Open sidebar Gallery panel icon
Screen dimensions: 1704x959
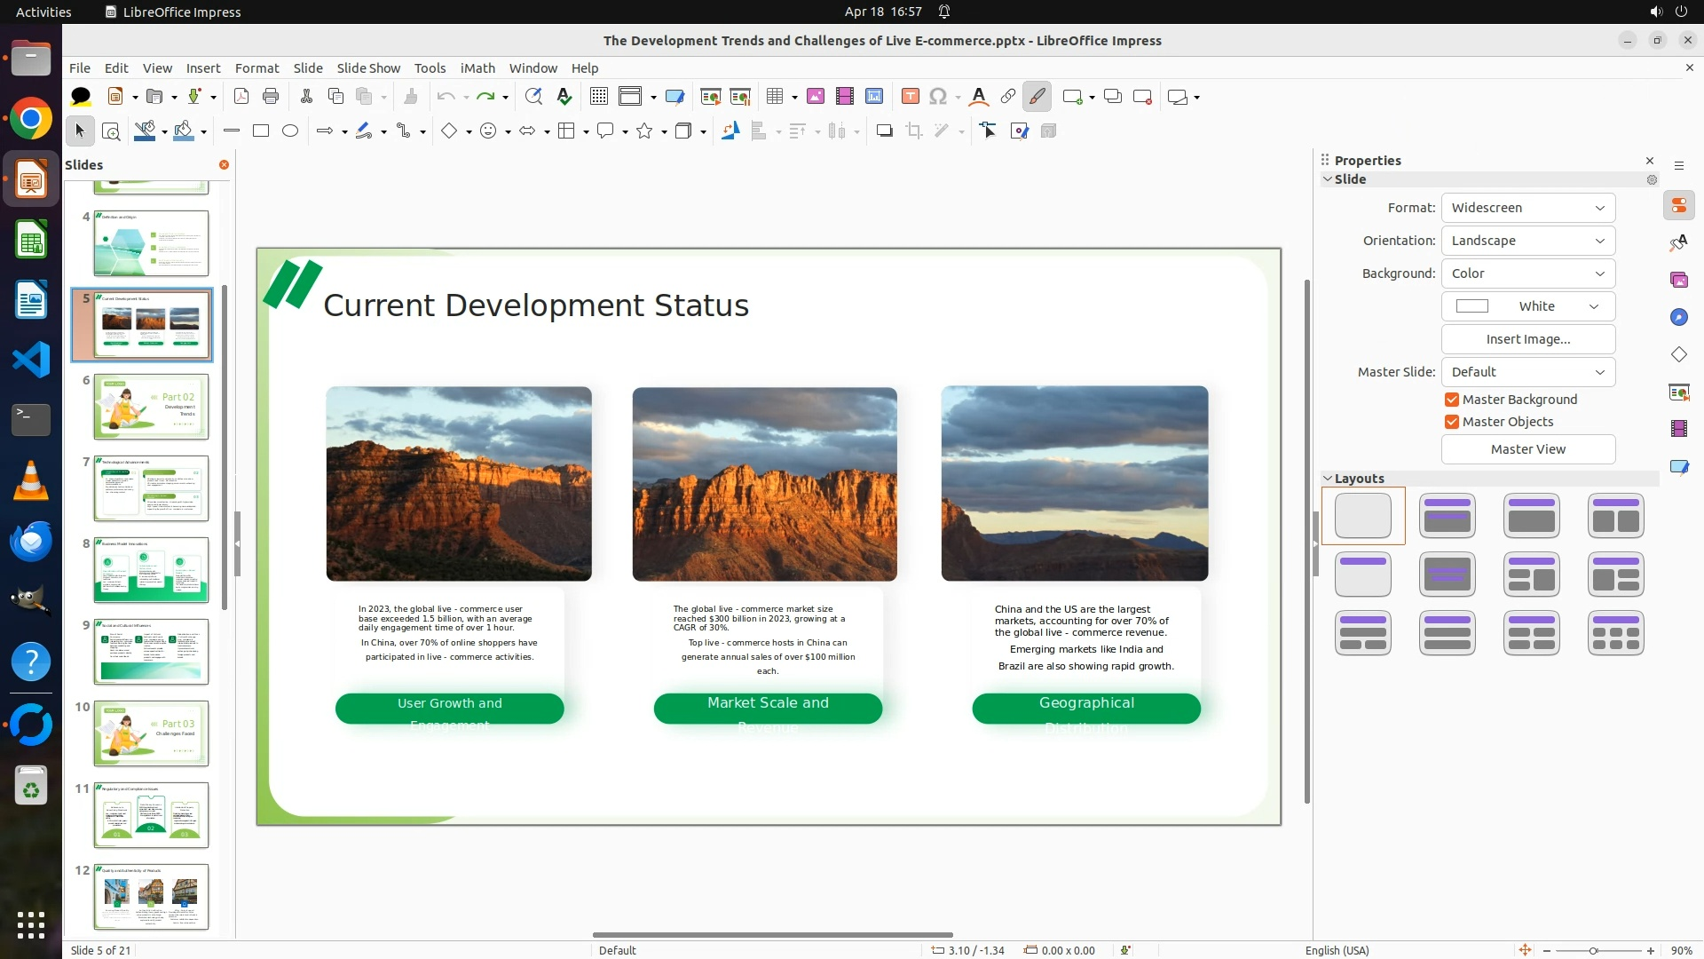coord(1678,281)
